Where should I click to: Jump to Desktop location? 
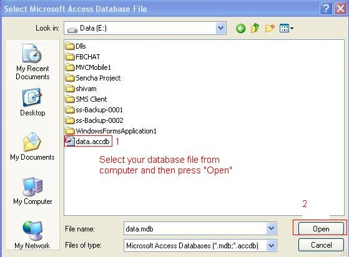point(32,102)
